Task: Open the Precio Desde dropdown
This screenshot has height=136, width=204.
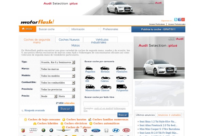Action: tap(49, 96)
